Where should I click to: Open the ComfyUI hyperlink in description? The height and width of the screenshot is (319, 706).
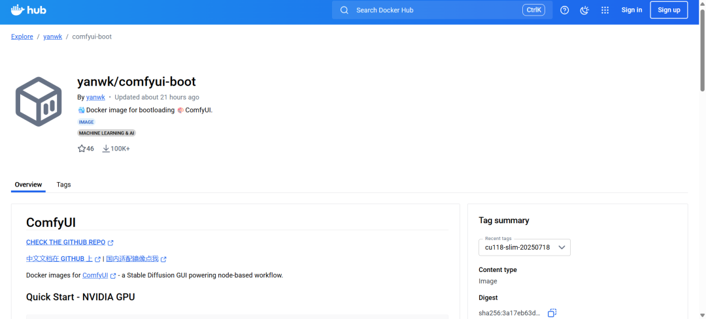(x=95, y=275)
